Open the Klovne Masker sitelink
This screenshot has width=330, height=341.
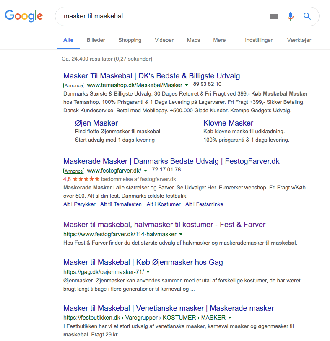pyautogui.click(x=228, y=123)
